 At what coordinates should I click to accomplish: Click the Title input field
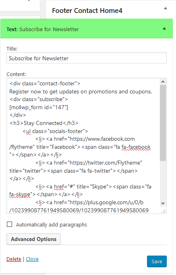point(87,58)
